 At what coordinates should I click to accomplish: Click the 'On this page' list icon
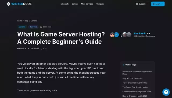[x=123, y=65]
